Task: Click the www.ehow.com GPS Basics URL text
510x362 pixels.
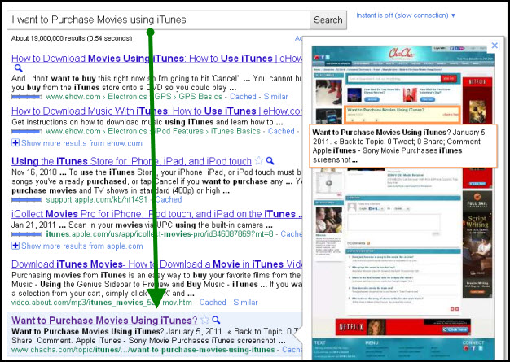Action: click(x=134, y=97)
